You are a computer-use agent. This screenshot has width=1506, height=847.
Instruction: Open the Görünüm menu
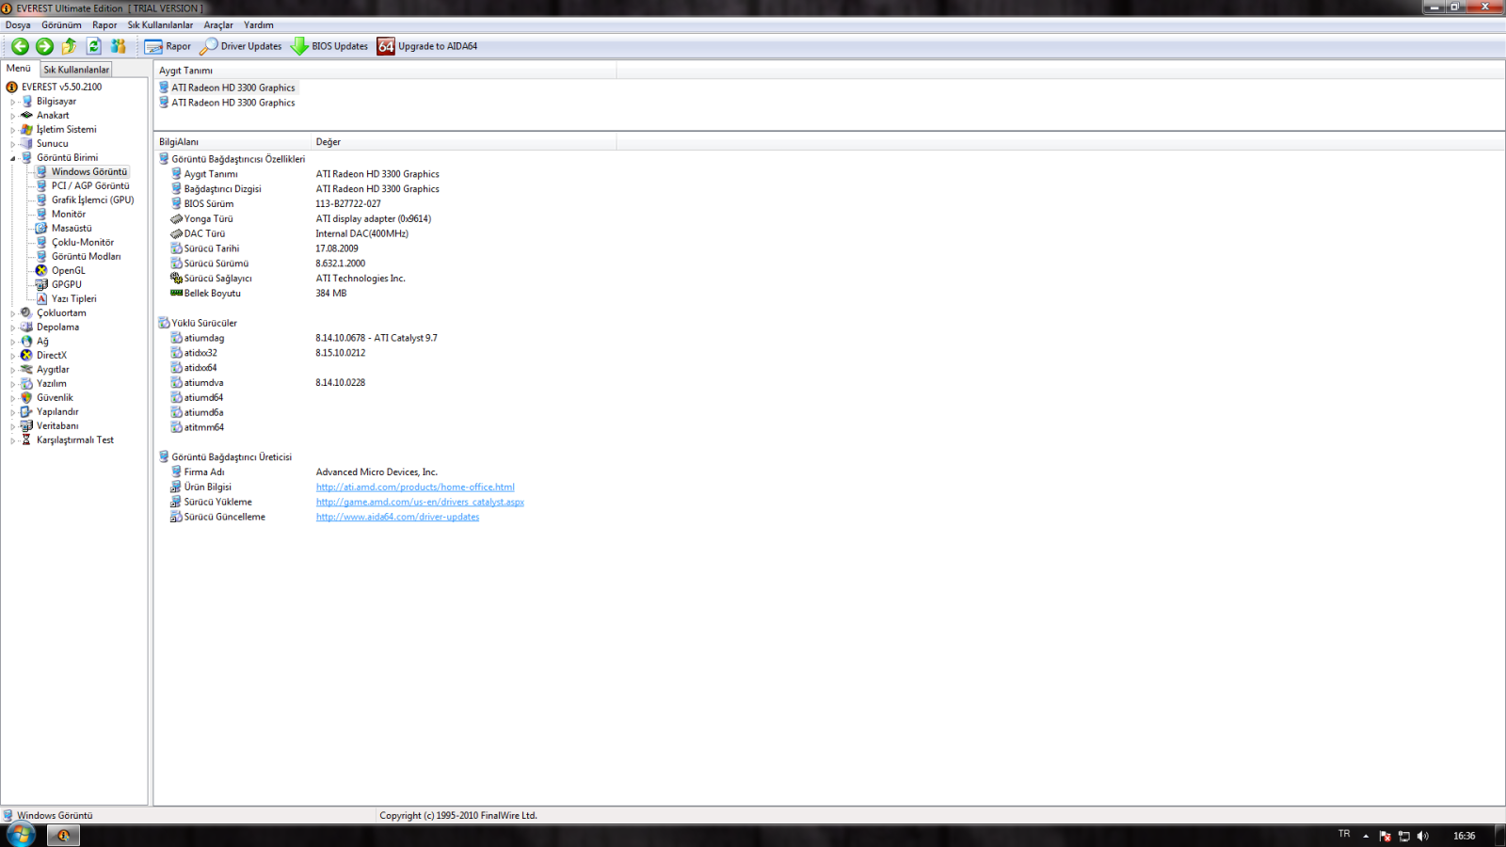[61, 25]
